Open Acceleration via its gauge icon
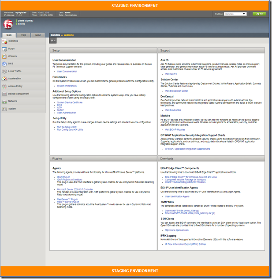This screenshot has width=272, height=279. click(4, 79)
